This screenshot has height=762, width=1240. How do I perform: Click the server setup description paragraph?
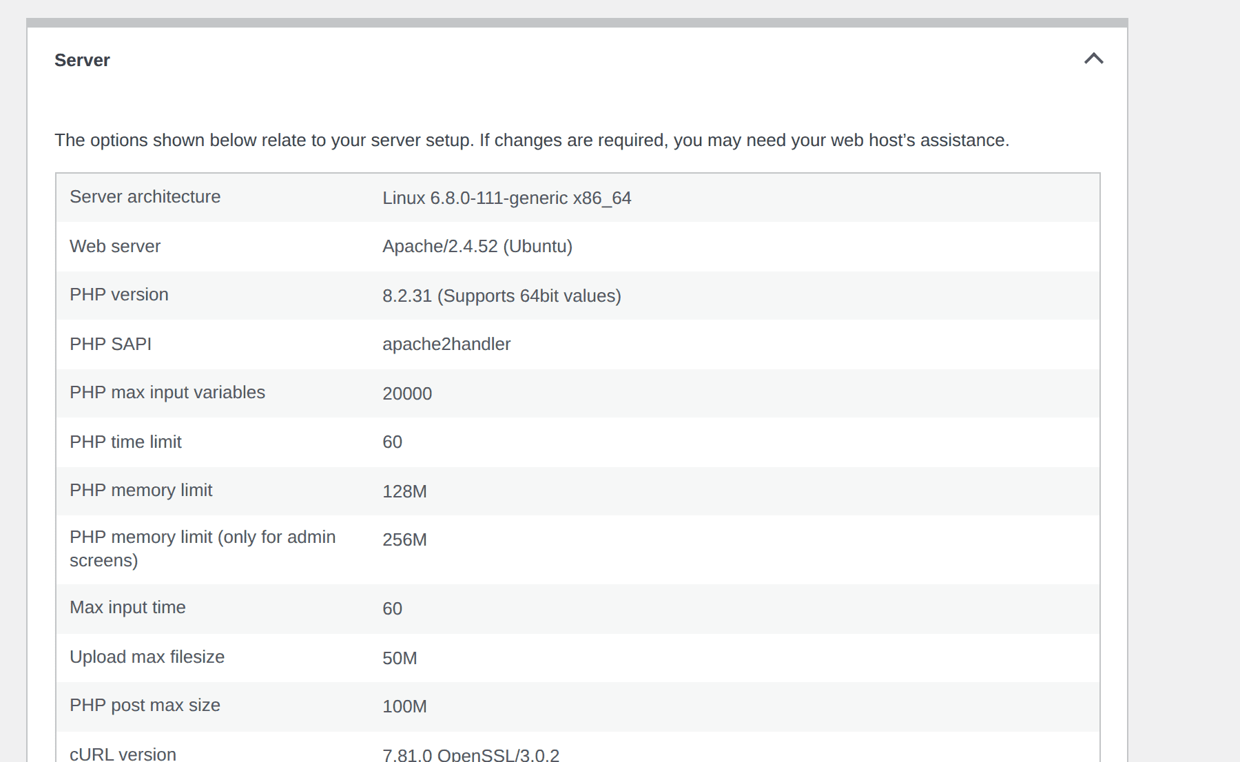point(532,141)
